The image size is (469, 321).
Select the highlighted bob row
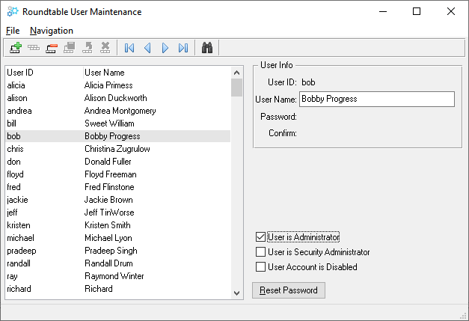coord(118,136)
